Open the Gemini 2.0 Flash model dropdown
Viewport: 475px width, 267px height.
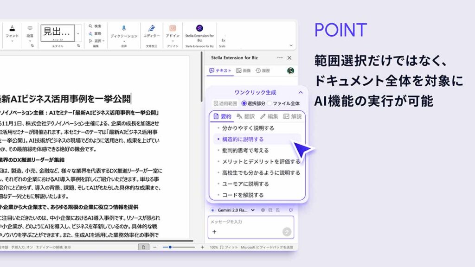coord(233,210)
